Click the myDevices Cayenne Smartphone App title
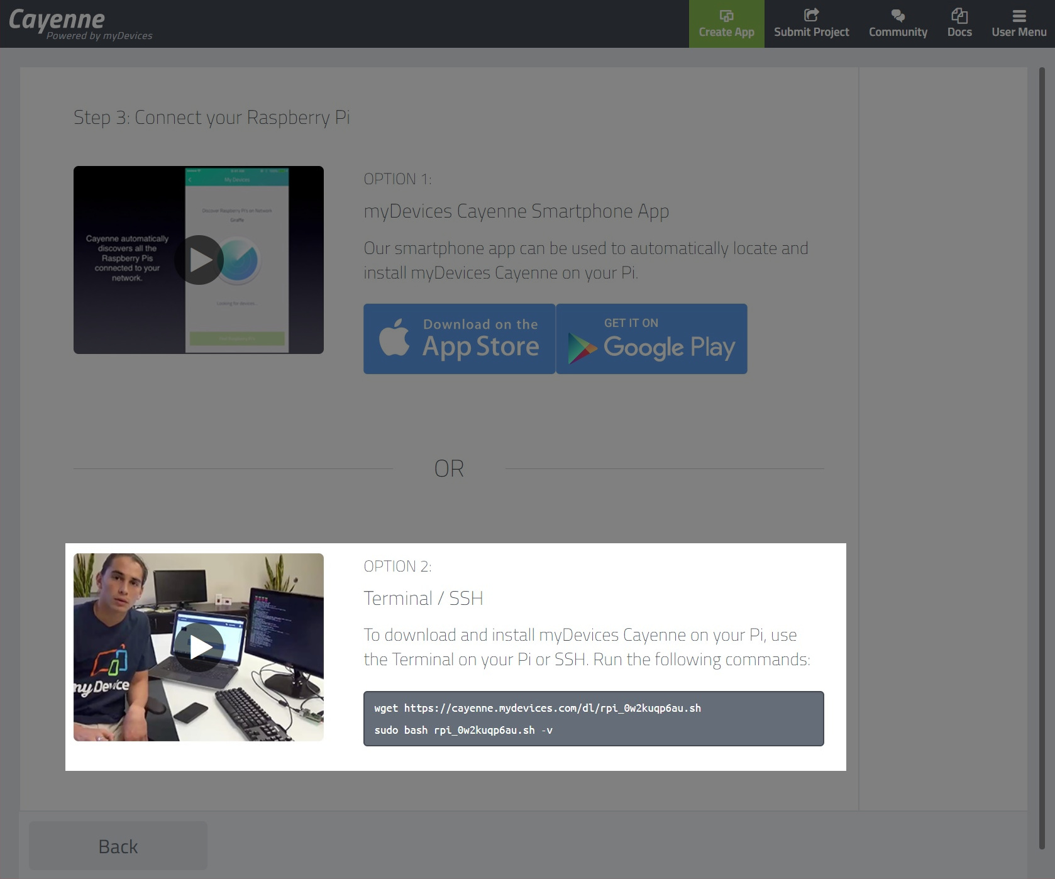This screenshot has width=1055, height=879. [x=516, y=211]
